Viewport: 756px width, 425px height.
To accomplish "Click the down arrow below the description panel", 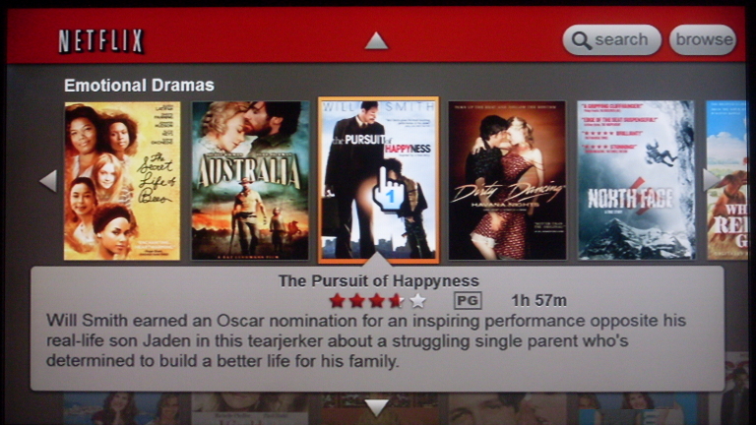I will [377, 407].
